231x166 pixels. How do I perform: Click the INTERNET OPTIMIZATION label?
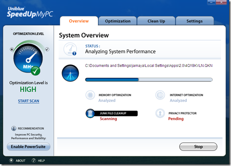point(187,95)
